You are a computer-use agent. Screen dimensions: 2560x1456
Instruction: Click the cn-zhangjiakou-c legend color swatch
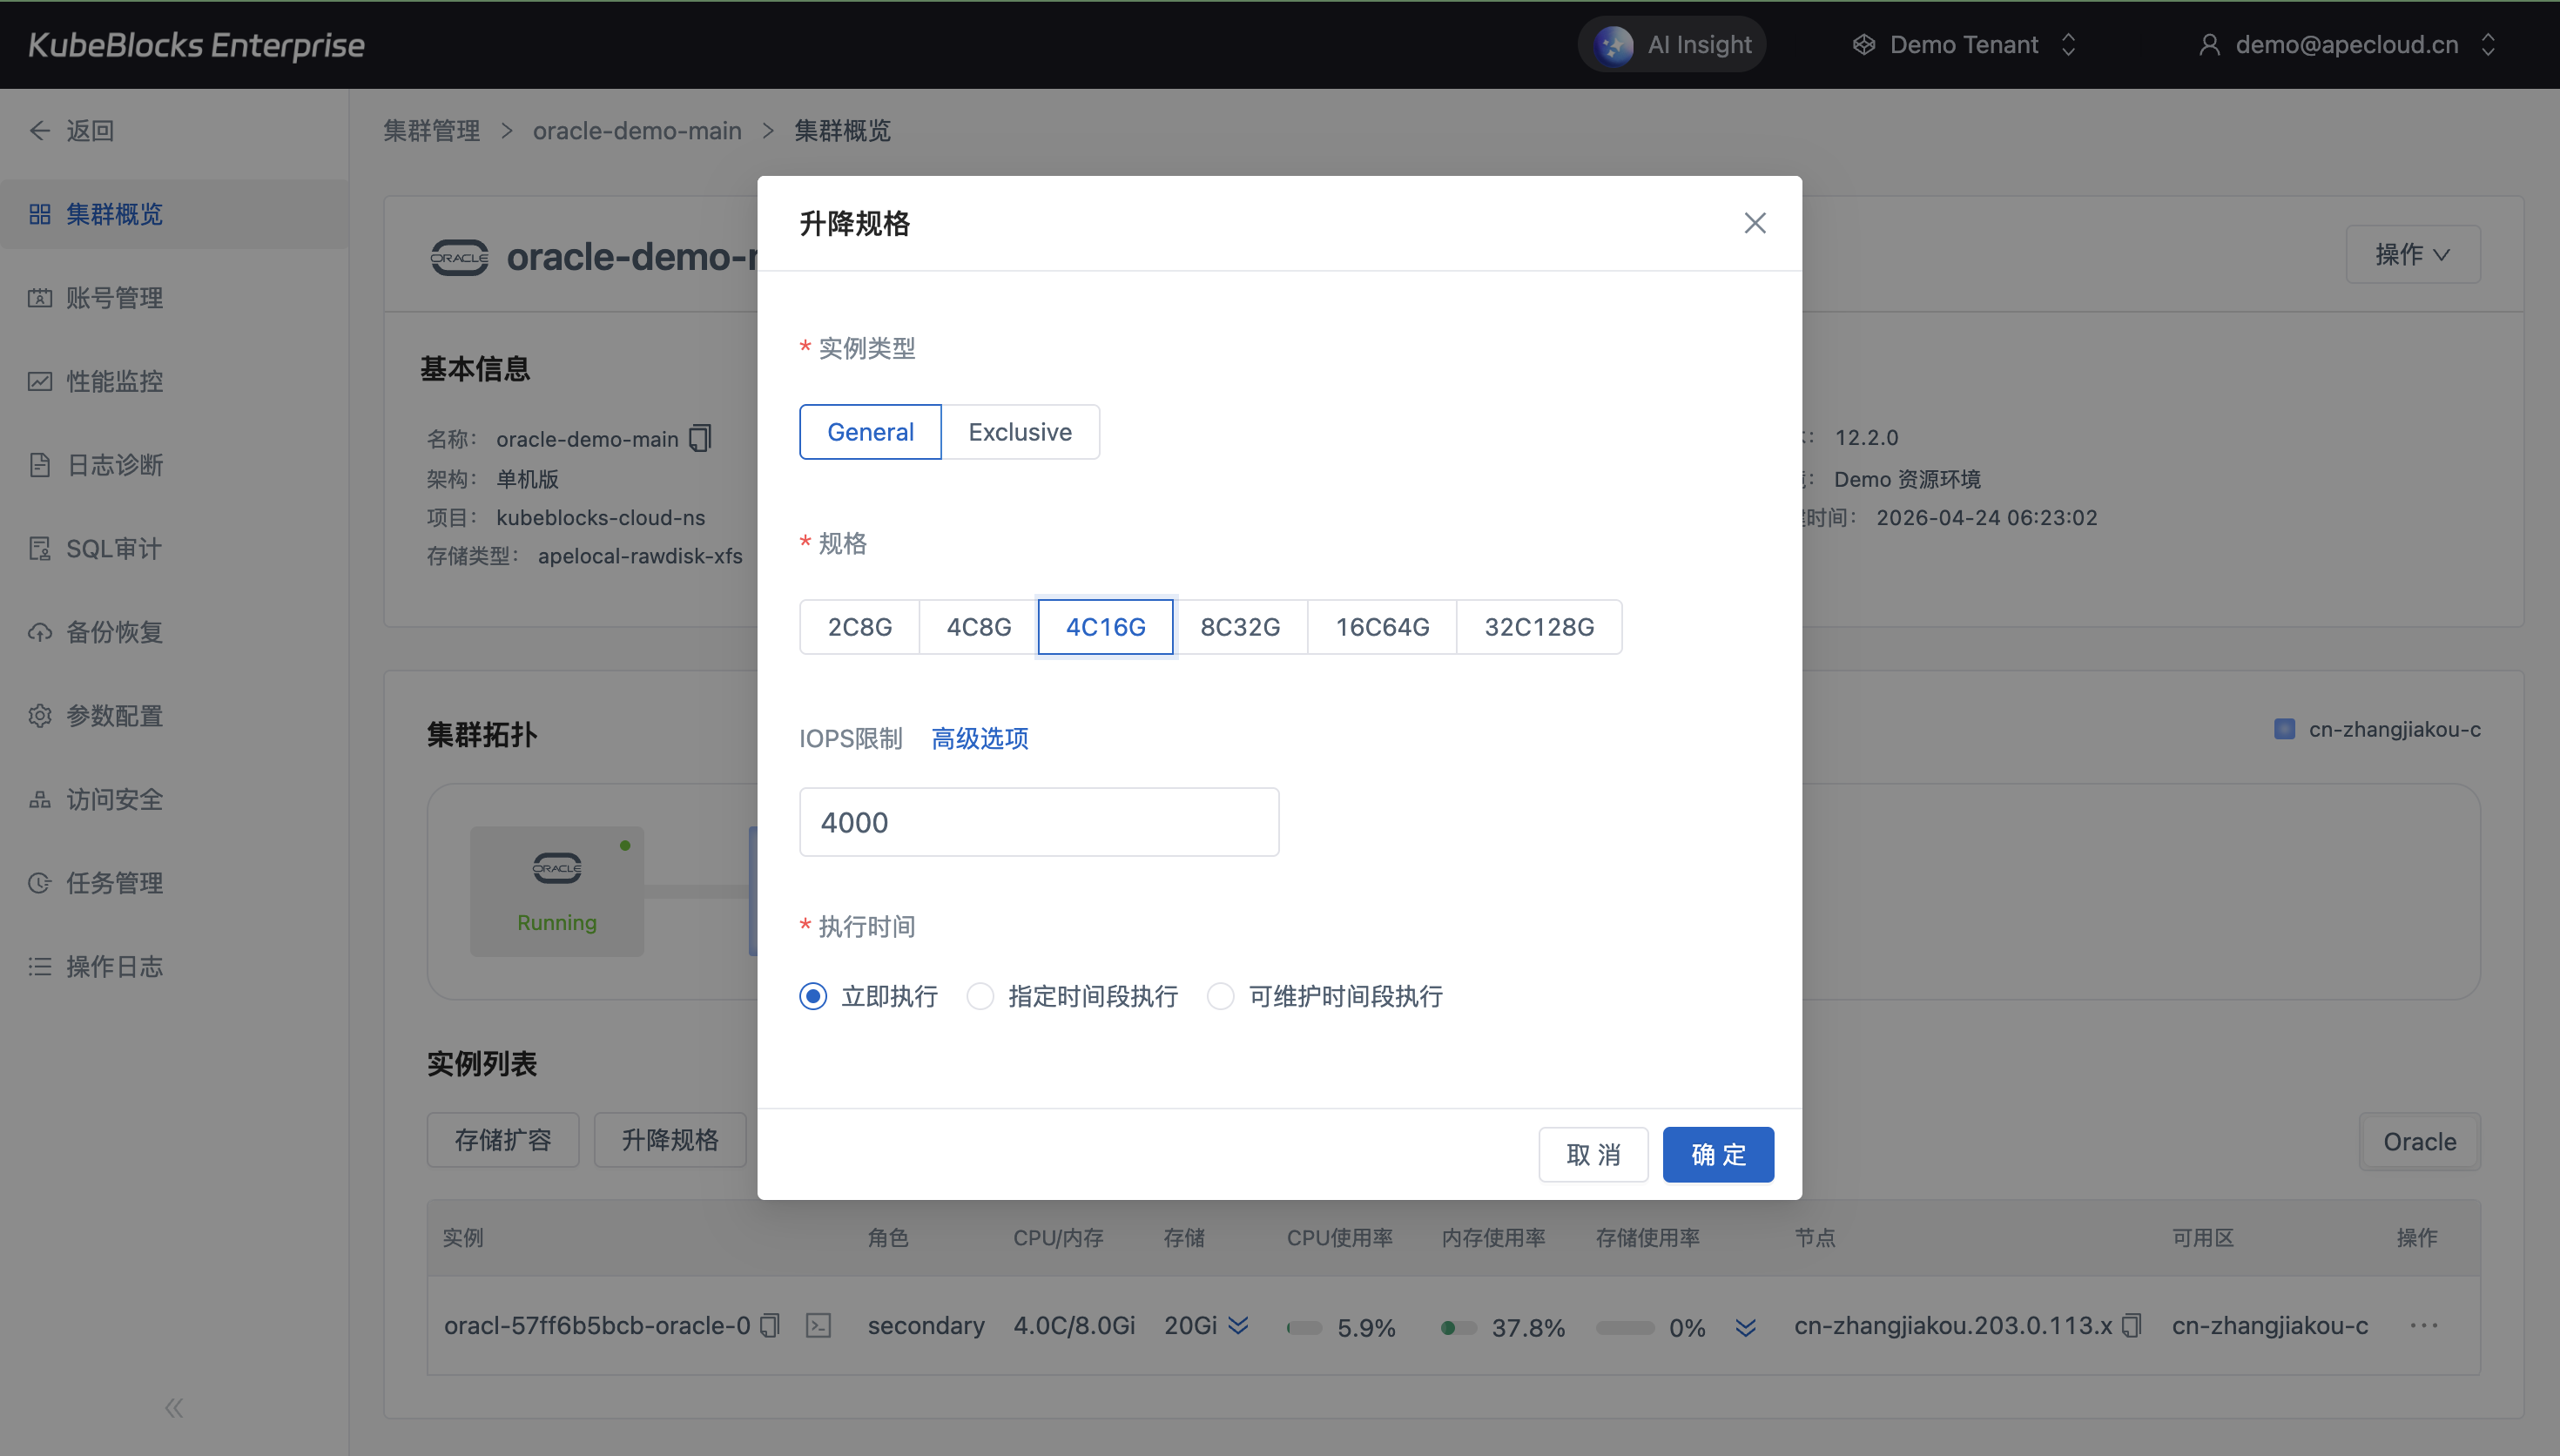tap(2284, 729)
